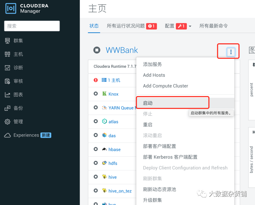Open the hive_on_tez service link
255x205 pixels.
120,191
